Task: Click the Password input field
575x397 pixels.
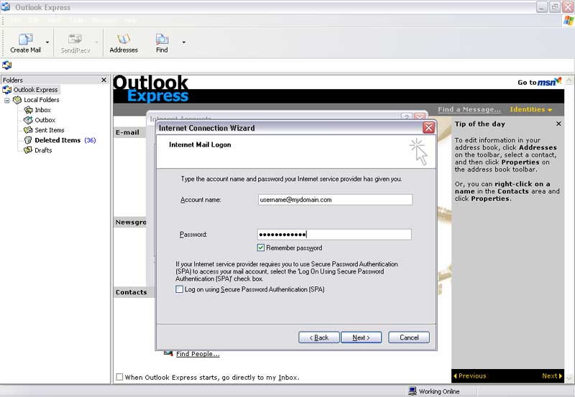Action: (x=334, y=235)
